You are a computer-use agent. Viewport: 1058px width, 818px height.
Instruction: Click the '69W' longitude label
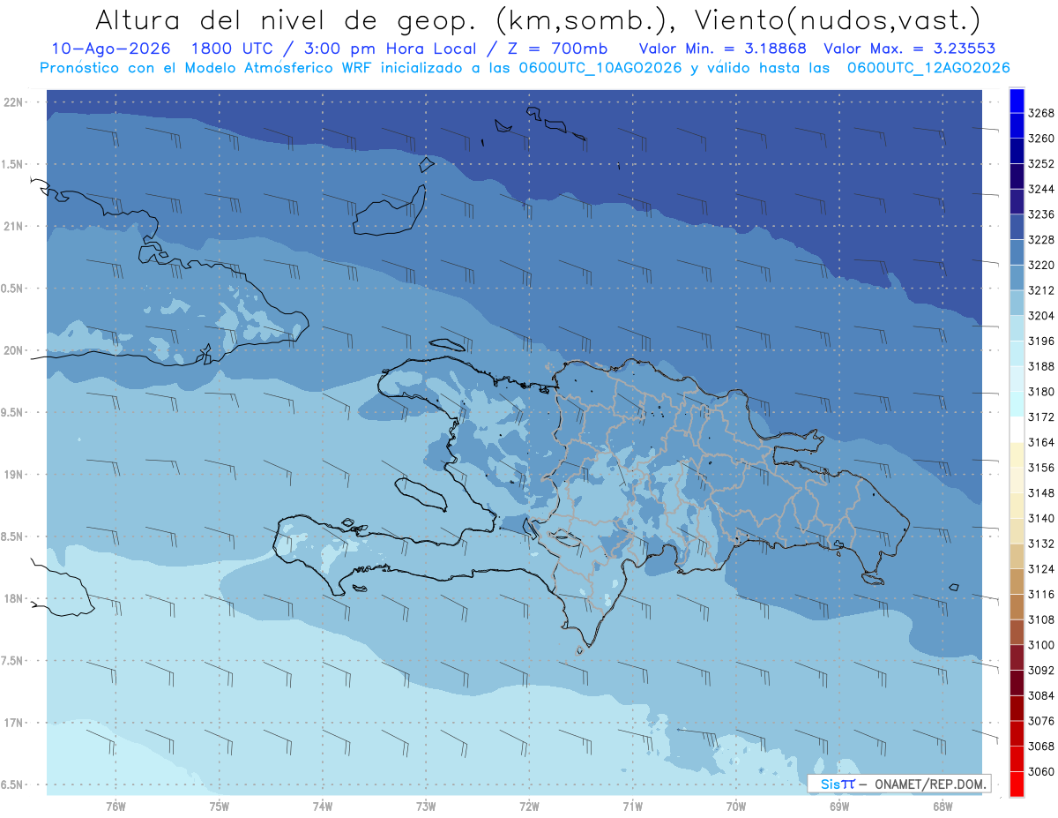point(839,807)
